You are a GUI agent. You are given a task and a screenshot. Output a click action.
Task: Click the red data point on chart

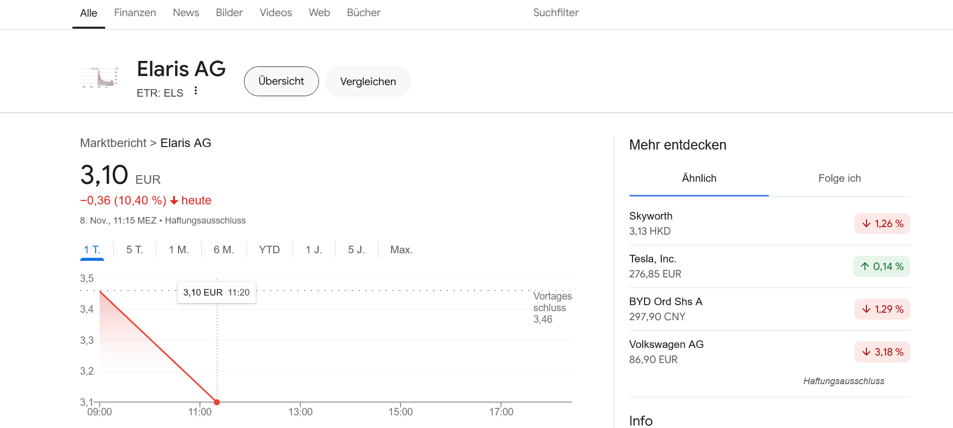click(x=217, y=402)
